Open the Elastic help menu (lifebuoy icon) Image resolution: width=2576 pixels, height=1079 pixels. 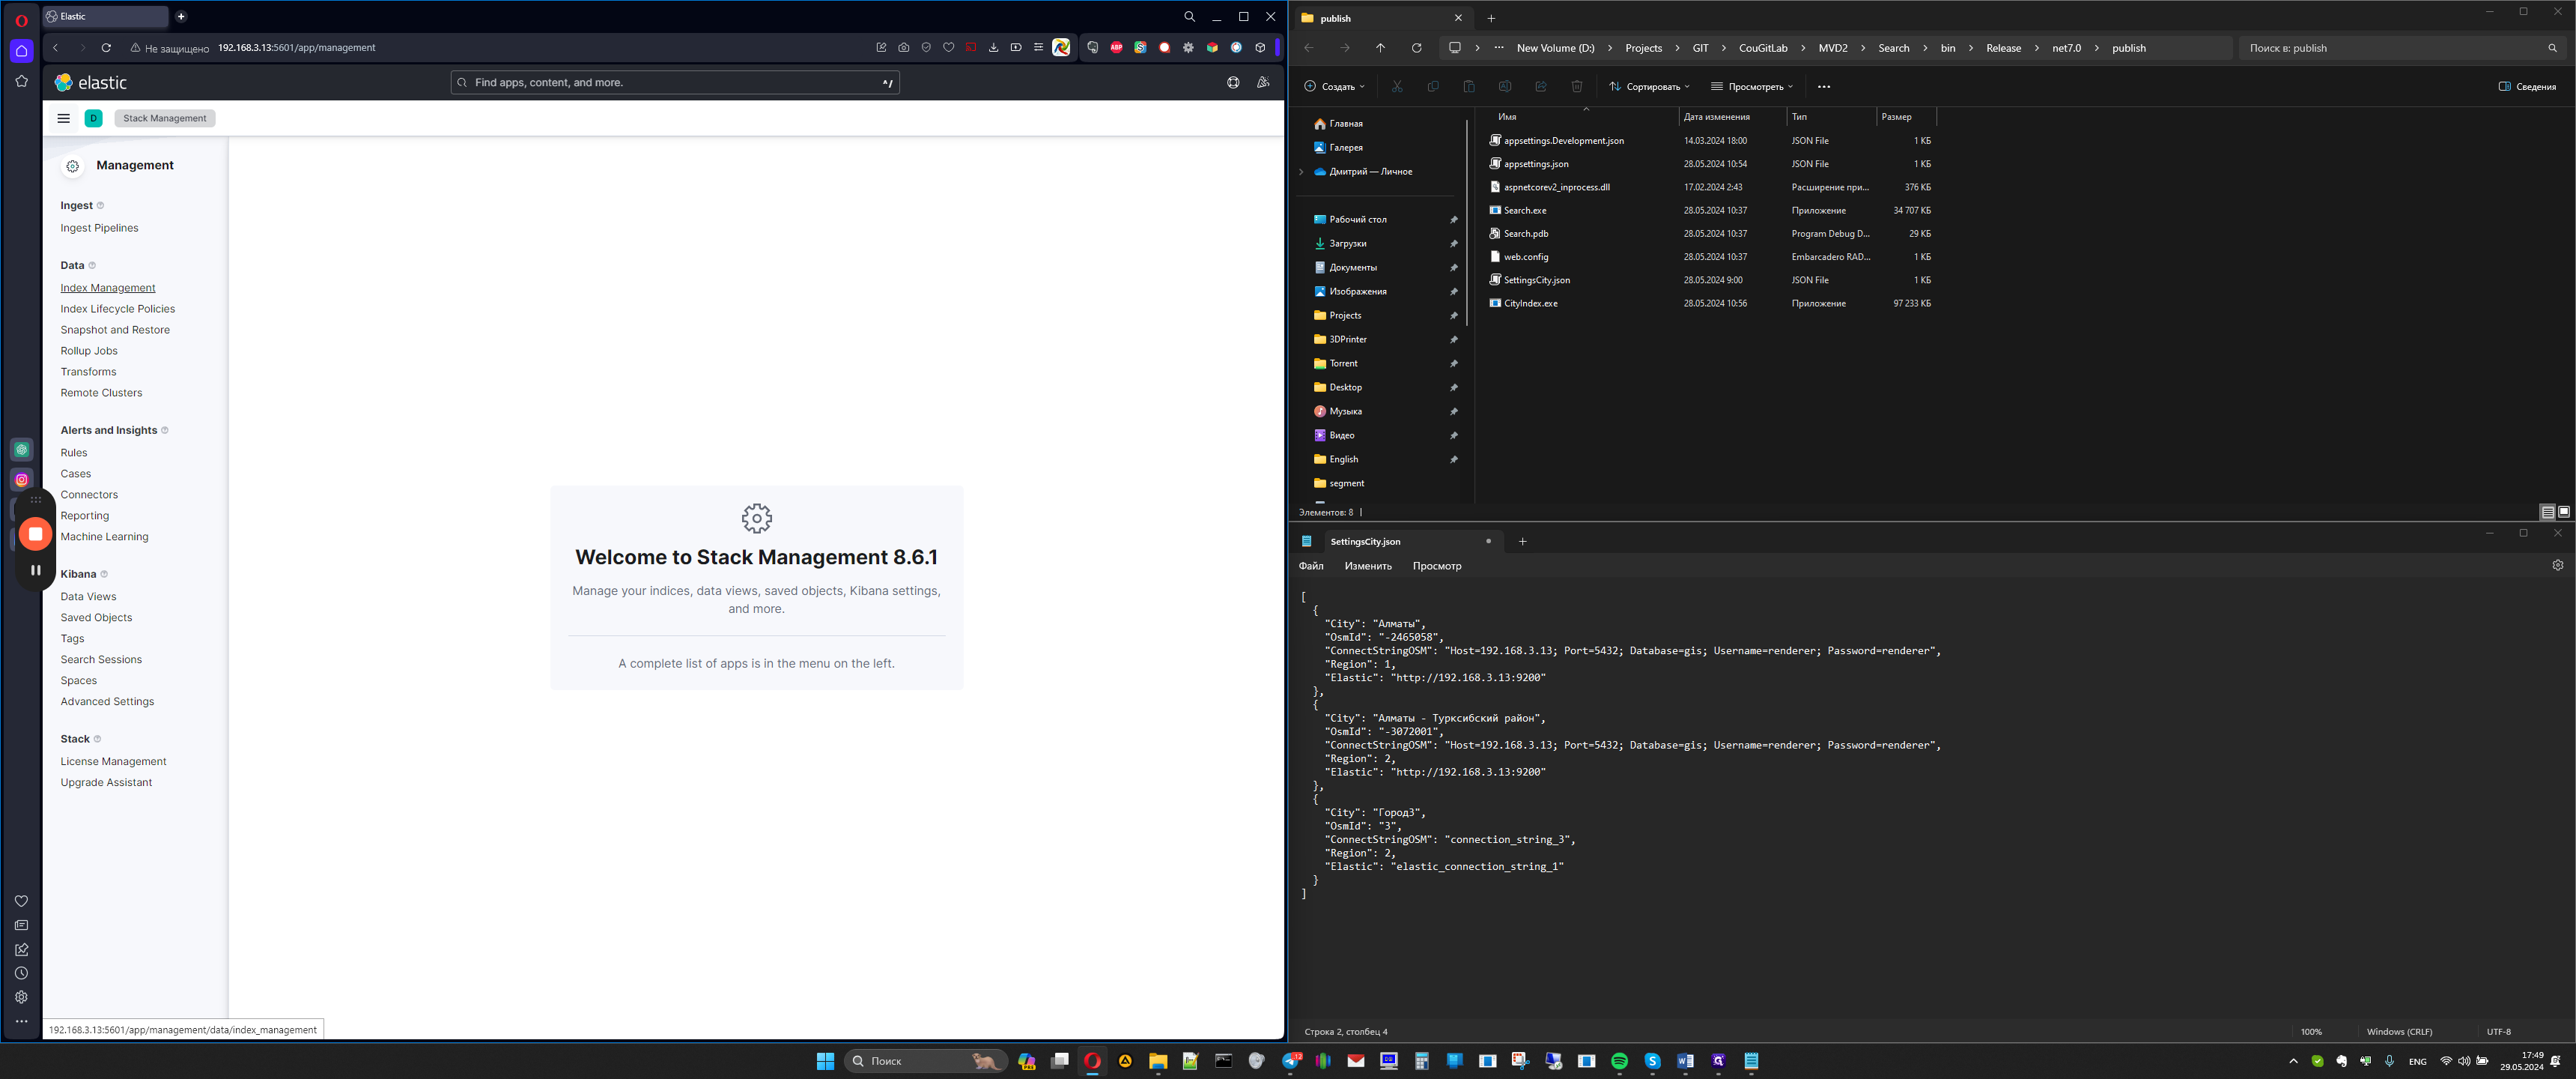[x=1233, y=82]
